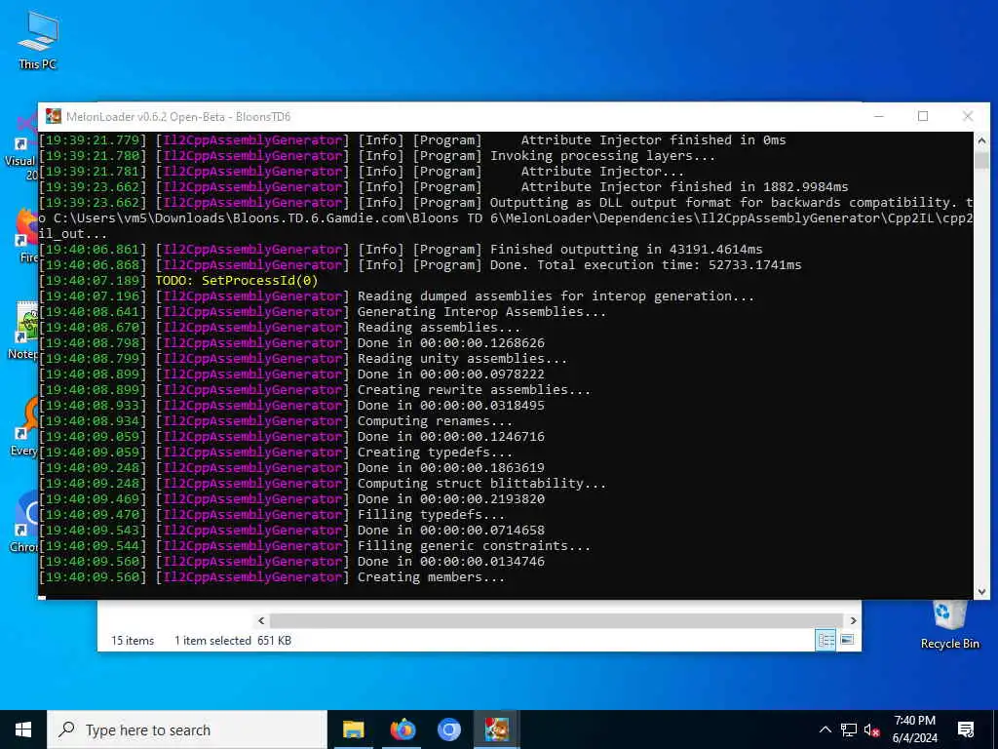Click the Type here to search box
Screen dimensions: 998x749
tap(187, 729)
